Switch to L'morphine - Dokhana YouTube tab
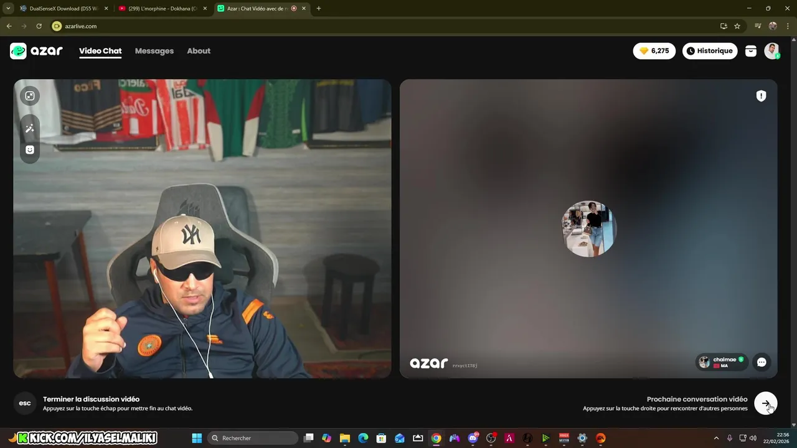Viewport: 797px width, 448px height. (162, 9)
